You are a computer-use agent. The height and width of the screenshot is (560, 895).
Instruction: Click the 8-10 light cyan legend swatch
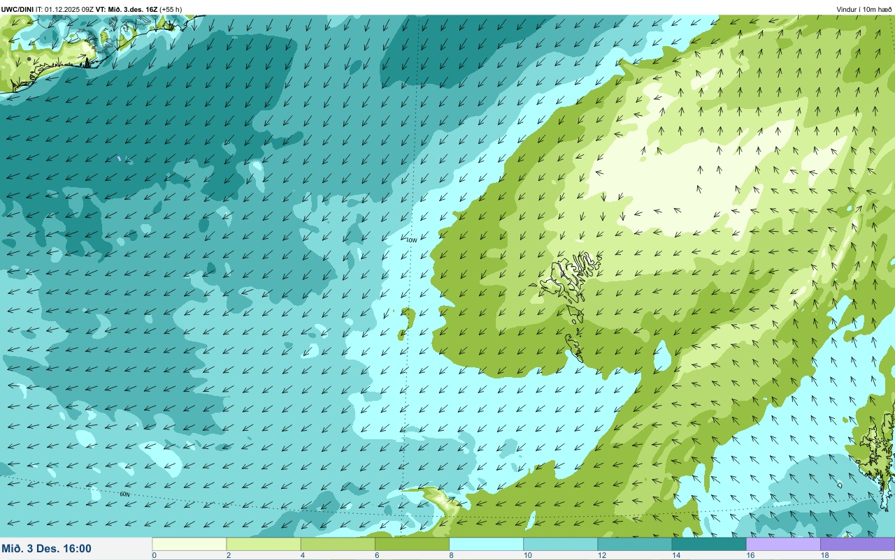(486, 544)
